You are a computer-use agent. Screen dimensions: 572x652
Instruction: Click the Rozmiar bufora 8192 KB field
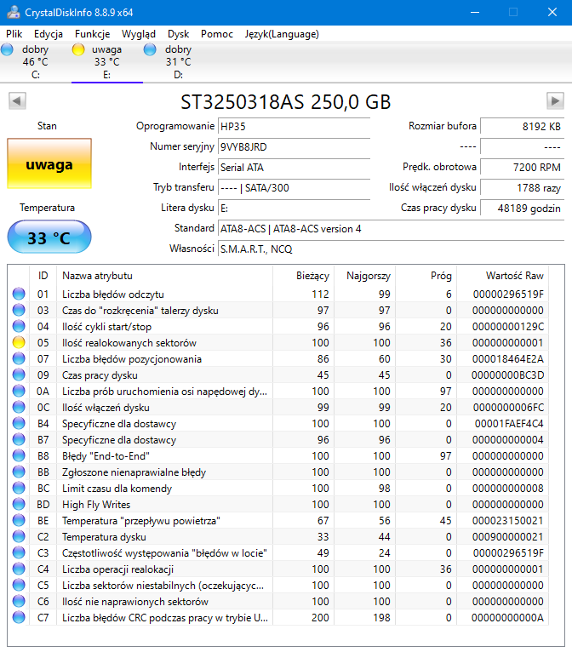pyautogui.click(x=522, y=126)
